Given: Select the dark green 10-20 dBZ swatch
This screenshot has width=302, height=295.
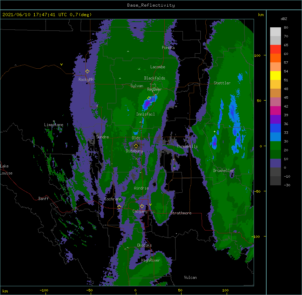Looking at the screenshot, I should coord(275,155).
